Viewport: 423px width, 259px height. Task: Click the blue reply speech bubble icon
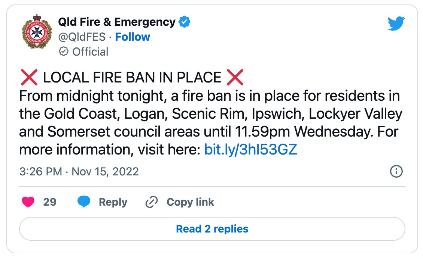(x=84, y=202)
